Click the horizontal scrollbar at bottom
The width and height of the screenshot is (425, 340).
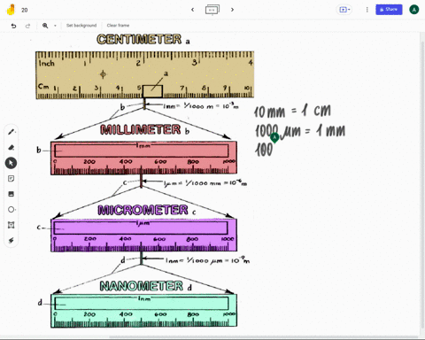[264, 337]
